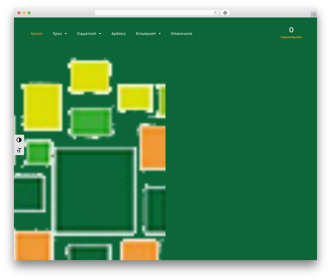The image size is (331, 280).
Task: Toggle font size accessibility icon
Action: [x=19, y=150]
